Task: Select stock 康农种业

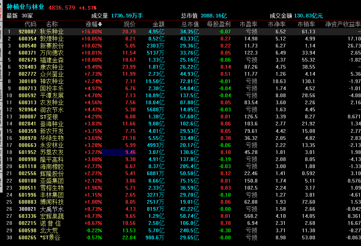Action: pos(52,67)
